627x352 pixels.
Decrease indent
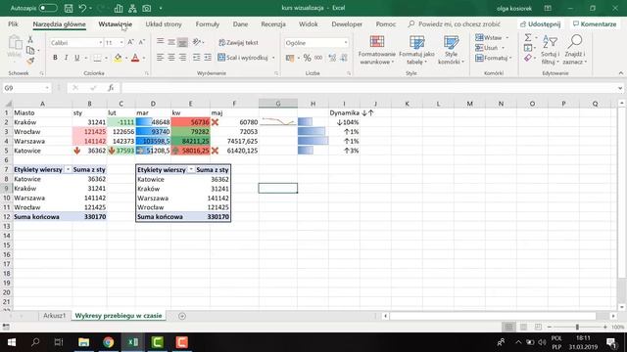coord(196,58)
